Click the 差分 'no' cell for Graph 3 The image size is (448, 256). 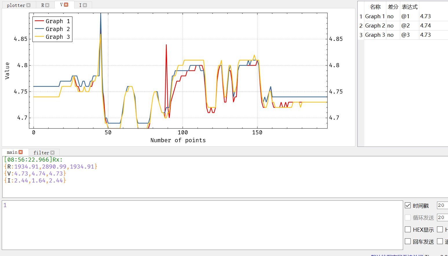point(393,35)
